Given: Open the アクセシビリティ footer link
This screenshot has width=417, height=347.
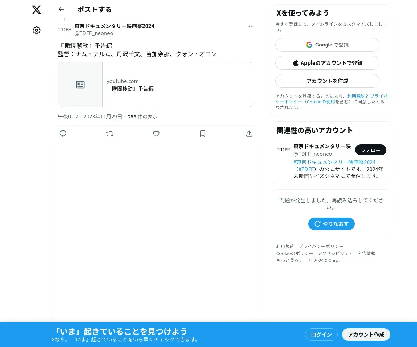Looking at the screenshot, I should click(x=335, y=253).
